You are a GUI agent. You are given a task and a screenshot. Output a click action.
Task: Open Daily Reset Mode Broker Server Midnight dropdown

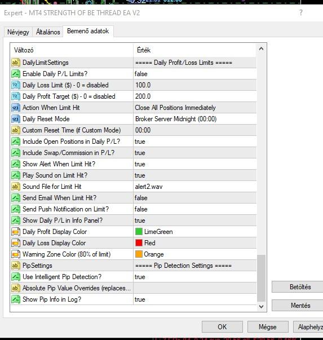tap(195, 119)
